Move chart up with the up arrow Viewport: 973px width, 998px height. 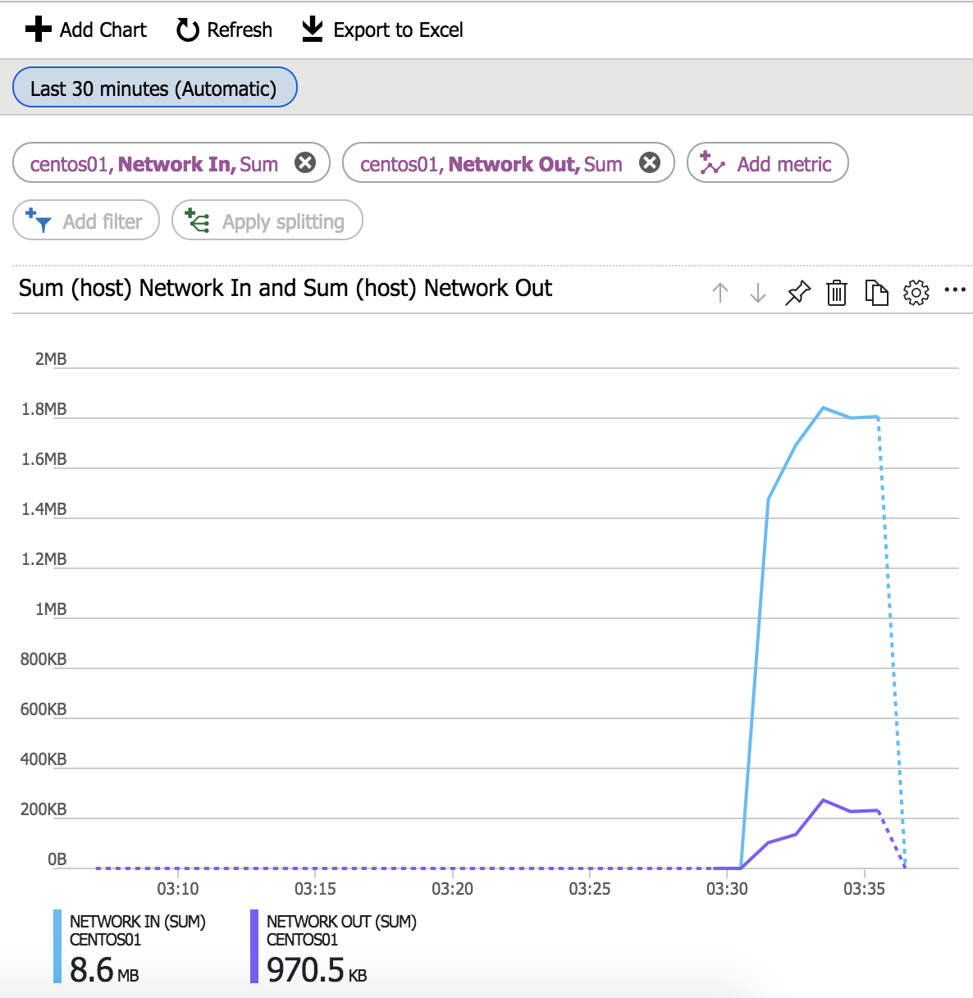(x=720, y=293)
